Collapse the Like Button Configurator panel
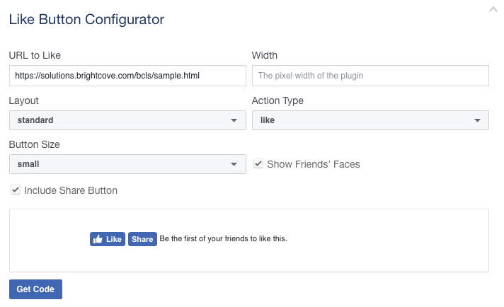 493,10
